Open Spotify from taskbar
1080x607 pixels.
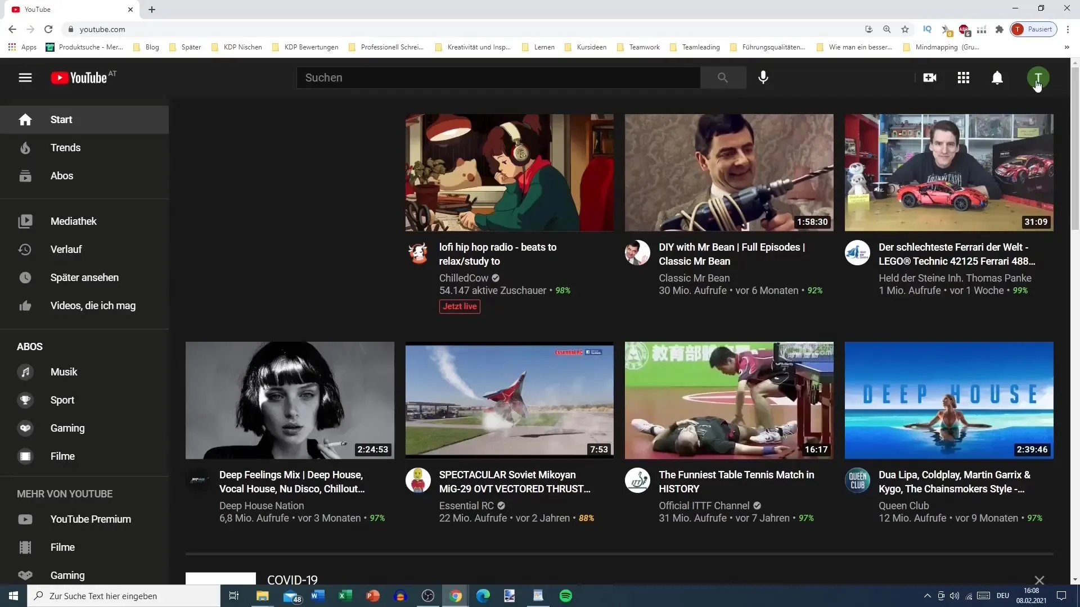[x=566, y=596]
